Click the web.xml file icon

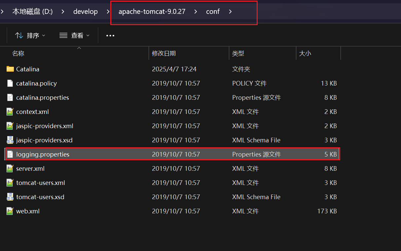tap(10, 211)
